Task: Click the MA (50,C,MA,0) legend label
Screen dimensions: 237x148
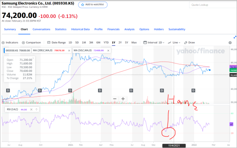Action: [x=83, y=51]
